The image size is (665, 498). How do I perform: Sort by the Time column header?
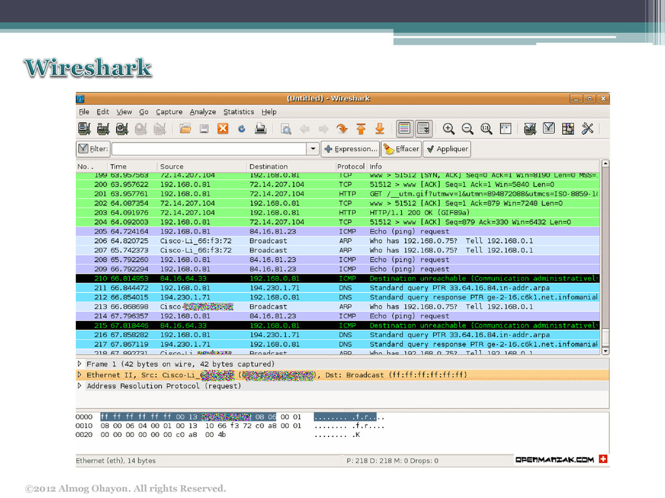(131, 167)
